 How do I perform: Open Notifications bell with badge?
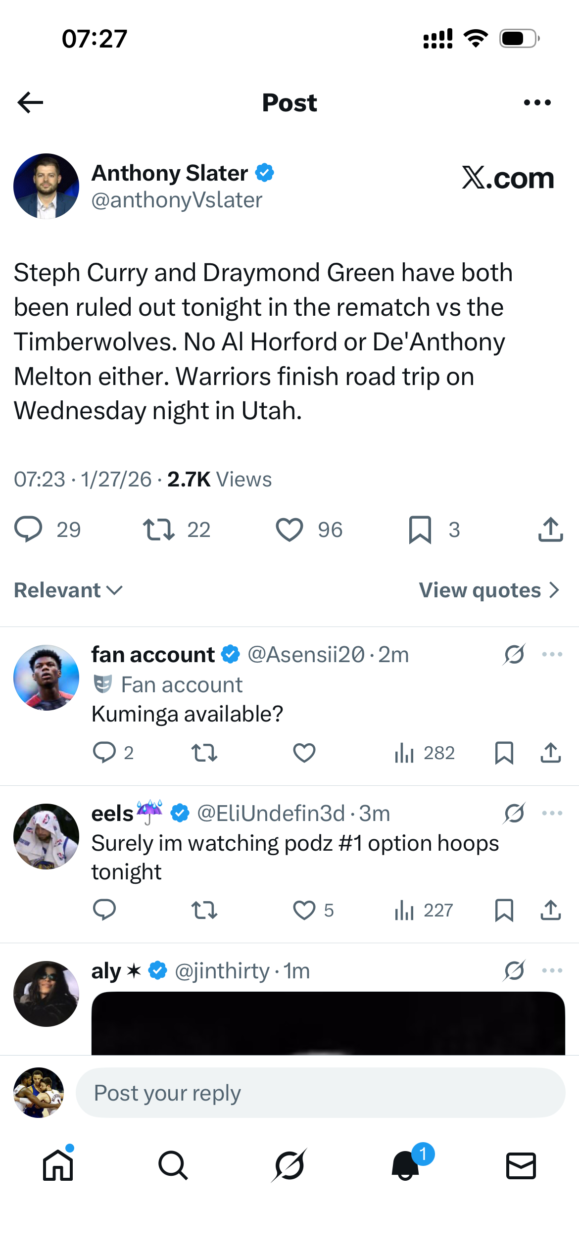(406, 1165)
